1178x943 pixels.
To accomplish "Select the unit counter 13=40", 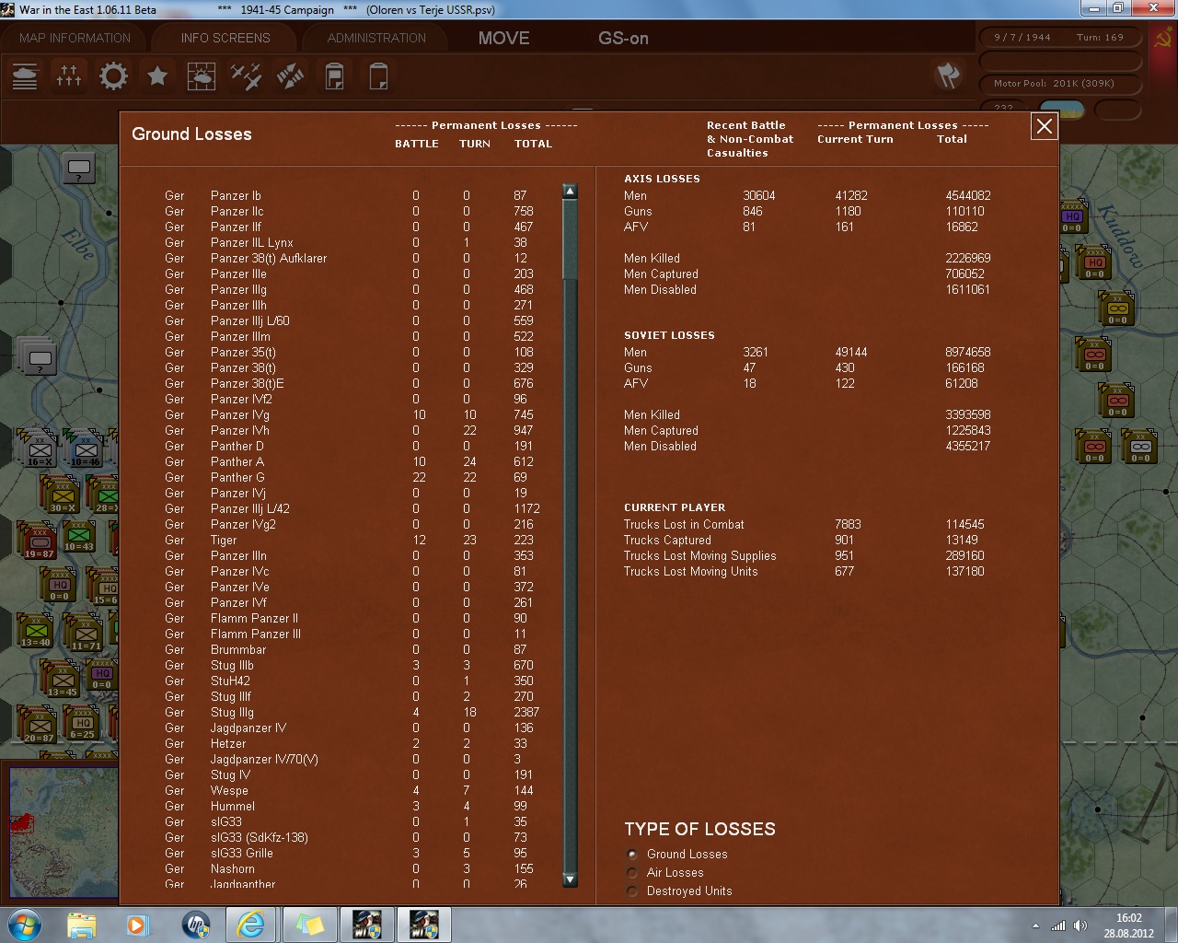I will [x=36, y=631].
